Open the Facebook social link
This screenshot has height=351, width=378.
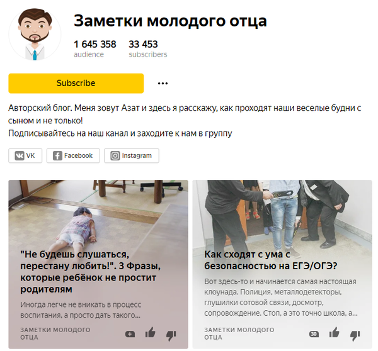pyautogui.click(x=73, y=156)
